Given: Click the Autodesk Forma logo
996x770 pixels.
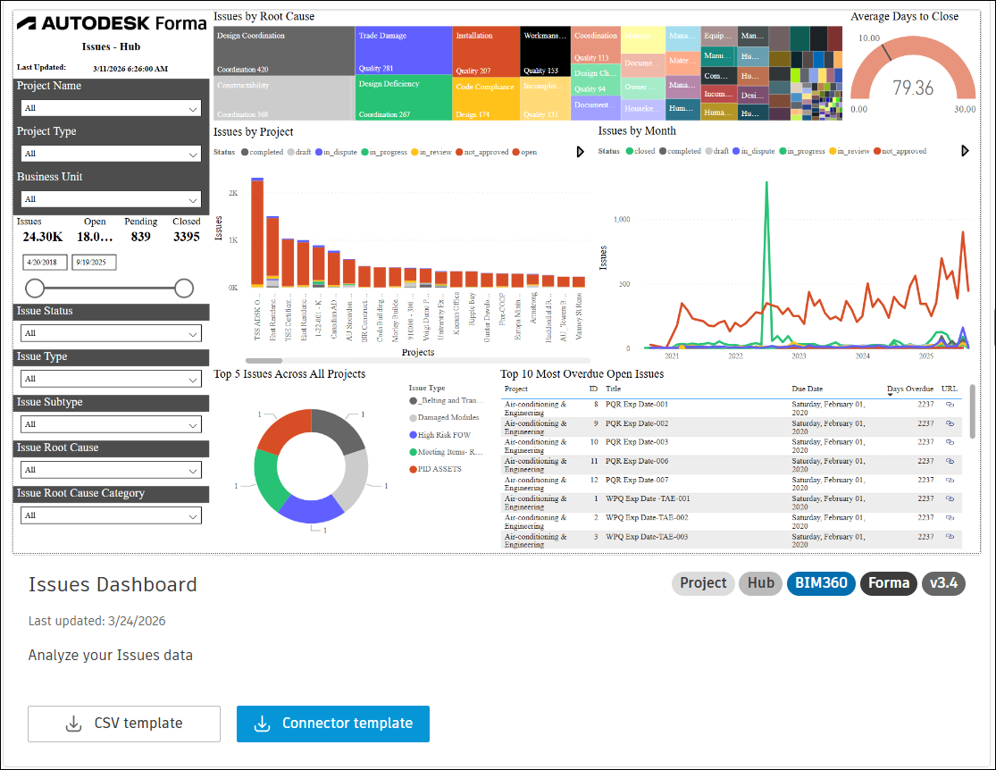Looking at the screenshot, I should tap(112, 23).
